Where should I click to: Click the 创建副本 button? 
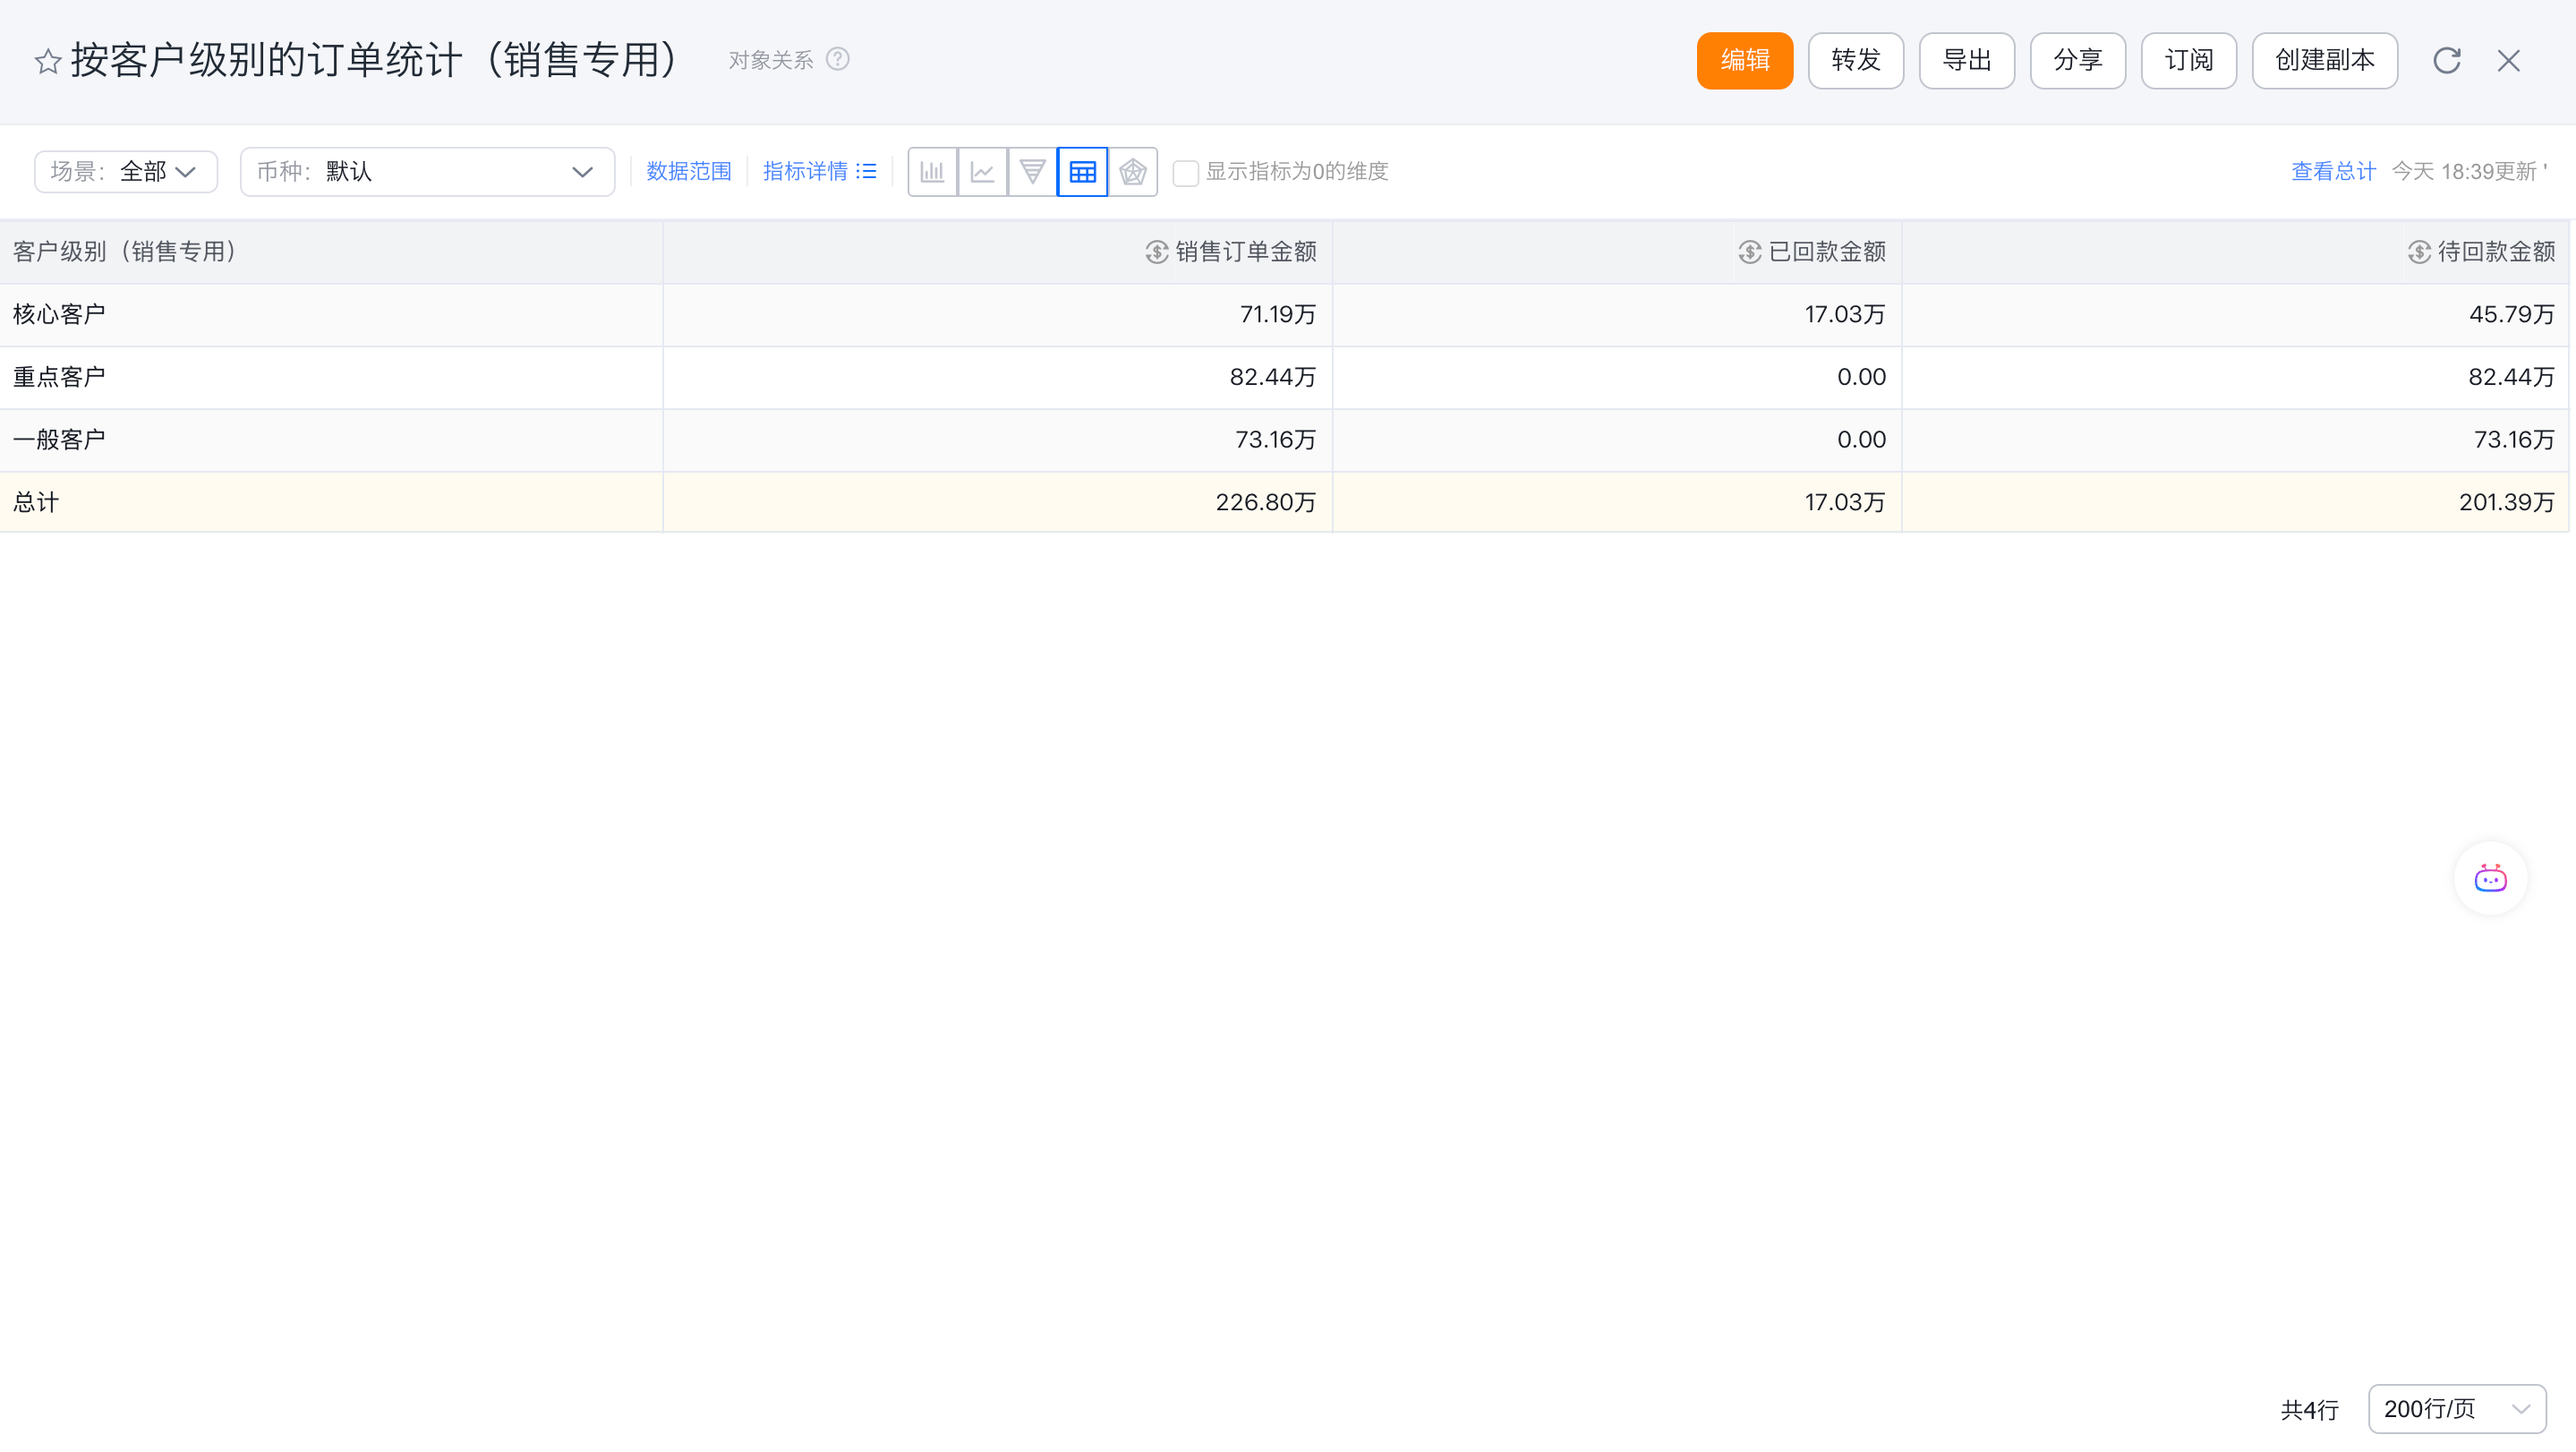pos(2324,61)
